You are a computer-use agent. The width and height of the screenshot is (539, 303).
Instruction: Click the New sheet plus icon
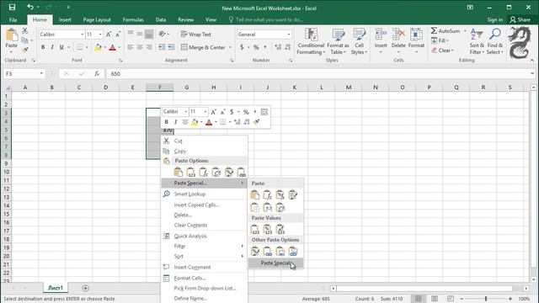tap(85, 288)
